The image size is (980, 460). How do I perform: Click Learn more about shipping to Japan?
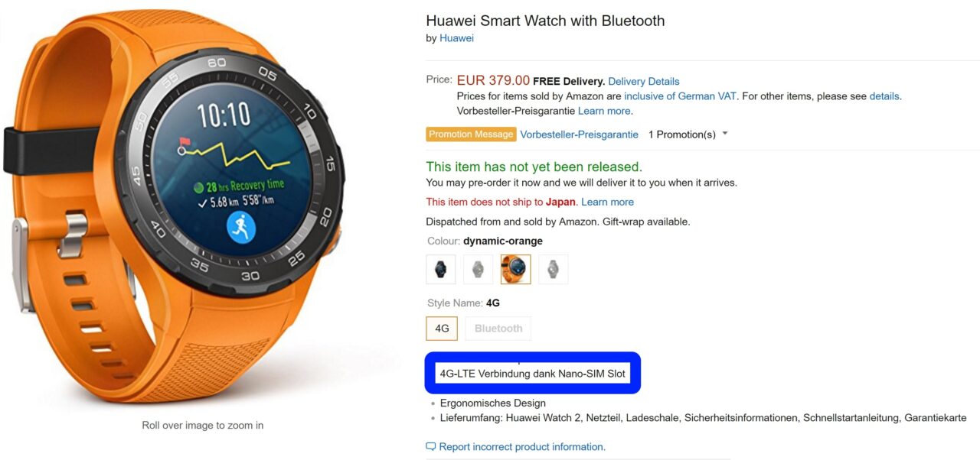[608, 202]
